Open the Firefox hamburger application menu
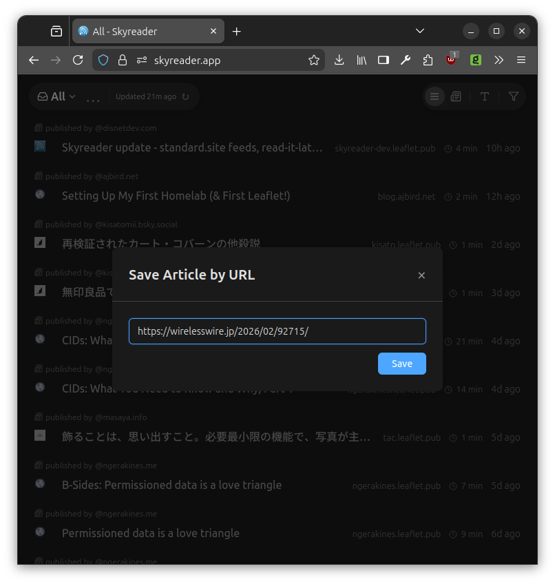 pos(521,60)
